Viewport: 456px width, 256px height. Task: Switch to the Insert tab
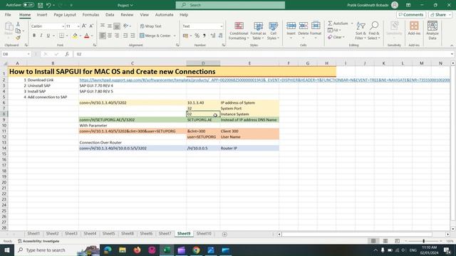[x=42, y=14]
